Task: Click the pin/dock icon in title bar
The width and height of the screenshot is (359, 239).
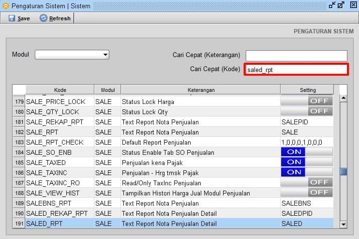Action: [x=332, y=5]
